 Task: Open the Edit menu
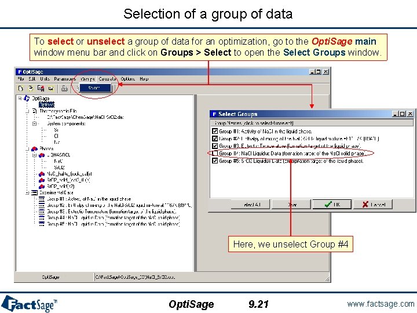pos(32,79)
